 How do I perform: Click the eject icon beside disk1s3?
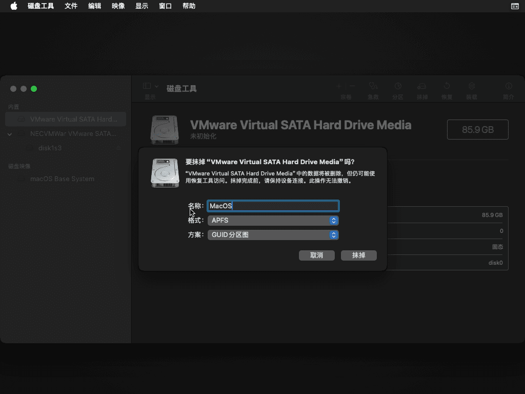[118, 148]
